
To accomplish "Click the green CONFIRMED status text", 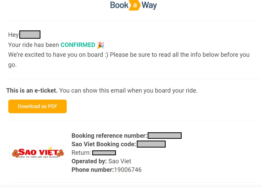I will 78,45.
